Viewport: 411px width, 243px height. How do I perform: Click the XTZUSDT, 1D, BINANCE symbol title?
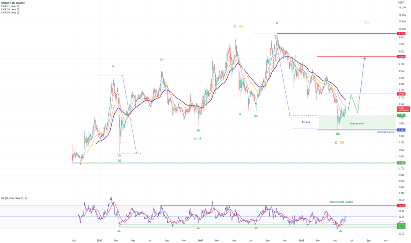(13, 3)
